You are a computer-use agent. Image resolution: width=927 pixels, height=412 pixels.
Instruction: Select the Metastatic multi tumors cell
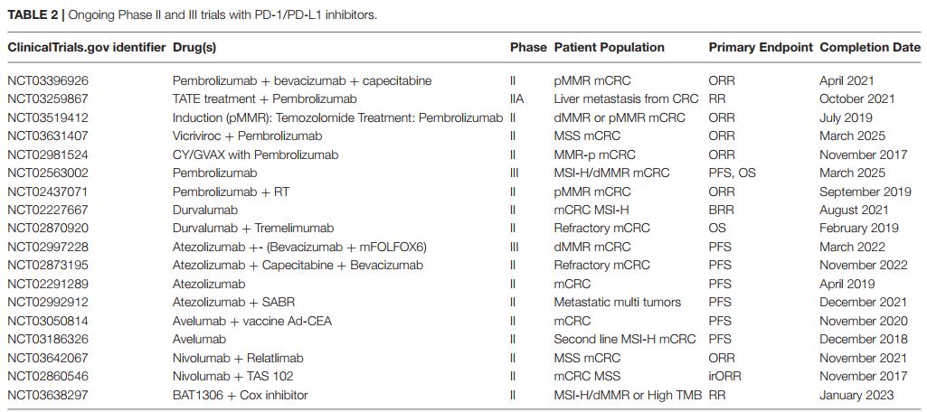617,302
